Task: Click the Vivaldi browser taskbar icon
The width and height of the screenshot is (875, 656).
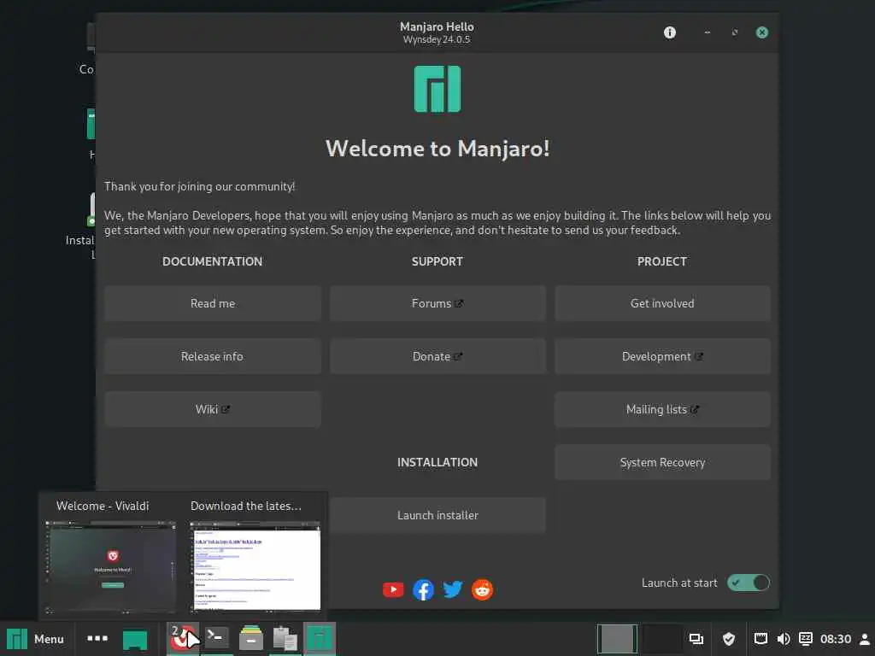Action: click(183, 639)
